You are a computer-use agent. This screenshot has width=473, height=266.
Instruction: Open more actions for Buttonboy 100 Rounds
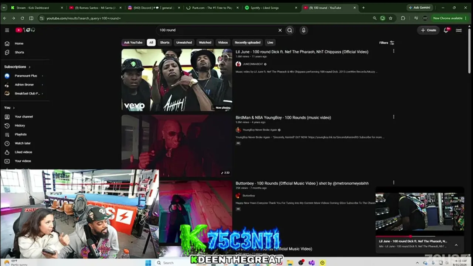click(x=394, y=183)
